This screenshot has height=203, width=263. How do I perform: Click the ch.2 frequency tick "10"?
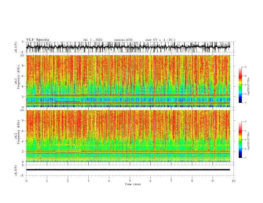pos(22,110)
